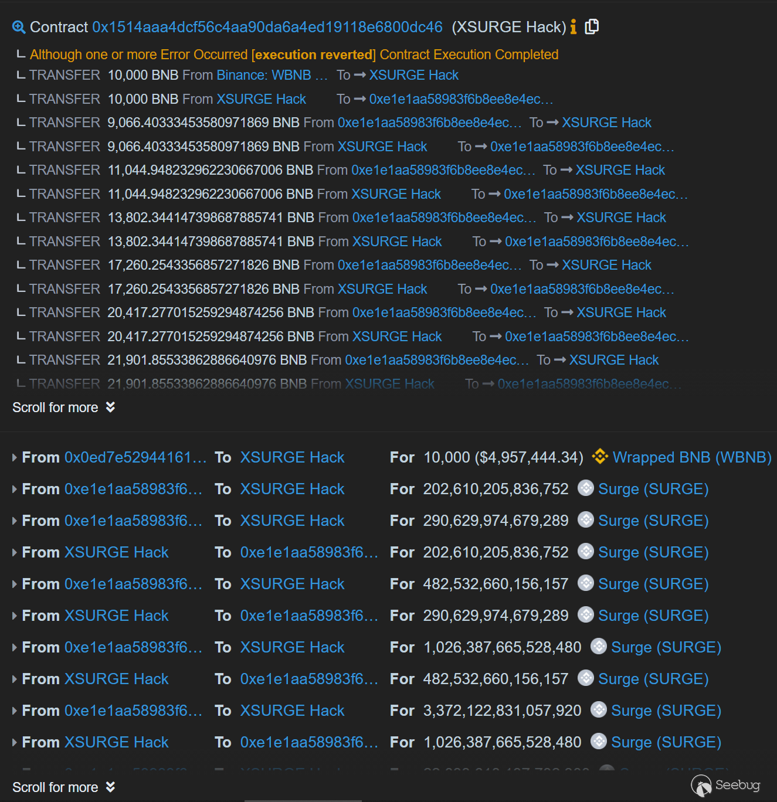Click the lower Scroll for more text

(55, 787)
